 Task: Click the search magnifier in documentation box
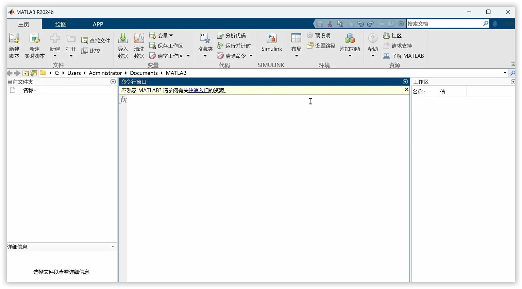click(486, 23)
